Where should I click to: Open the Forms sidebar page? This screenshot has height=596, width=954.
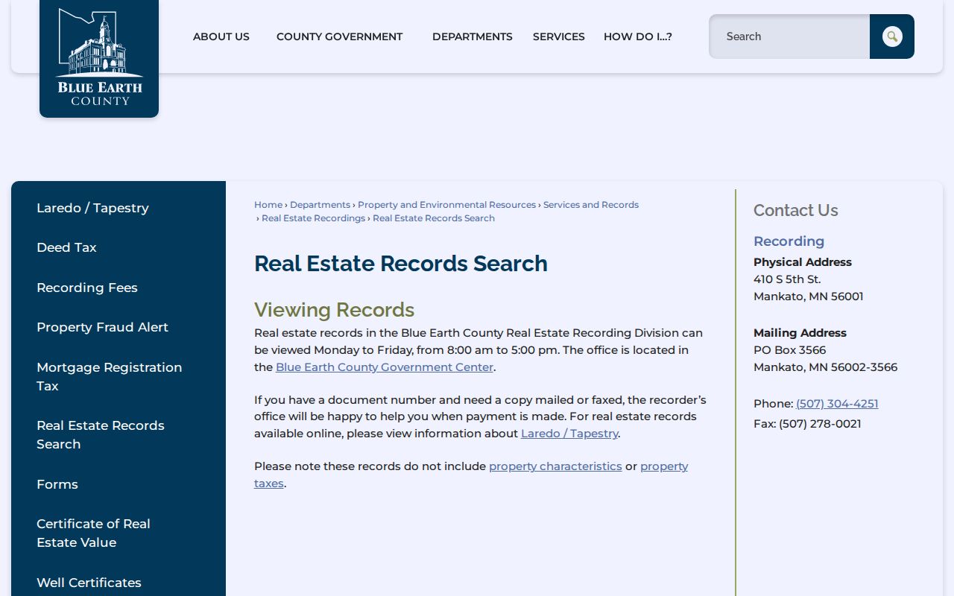tap(57, 484)
